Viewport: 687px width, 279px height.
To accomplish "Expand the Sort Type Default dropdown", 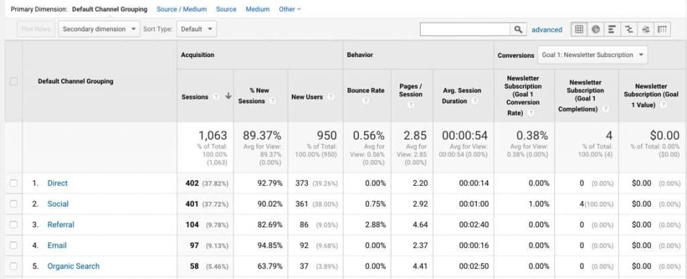I will (x=197, y=30).
